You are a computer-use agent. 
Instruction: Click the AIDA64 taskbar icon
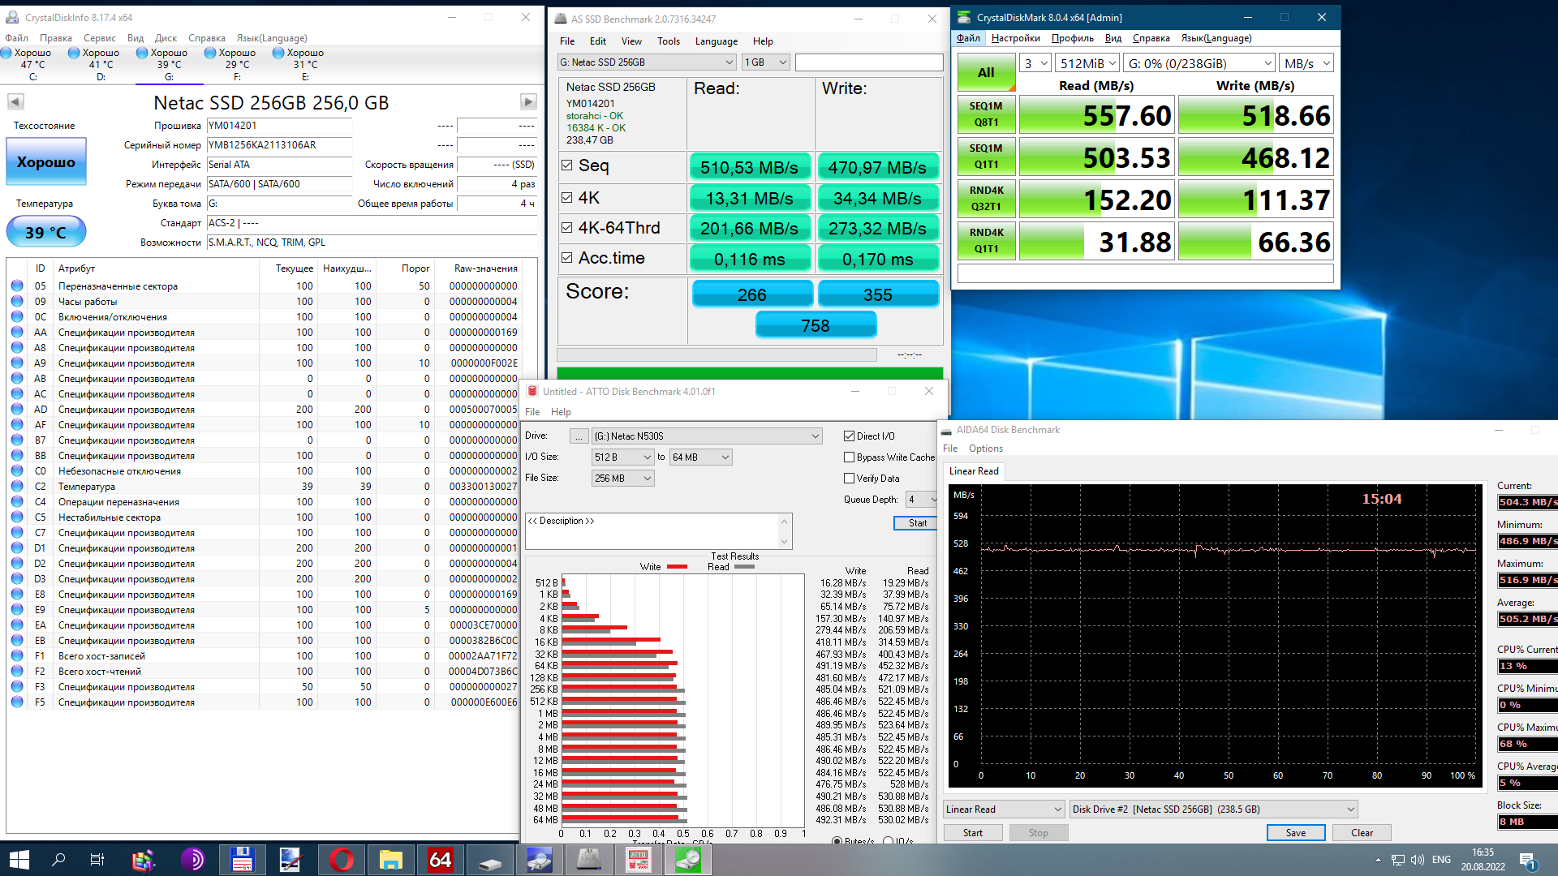click(440, 860)
